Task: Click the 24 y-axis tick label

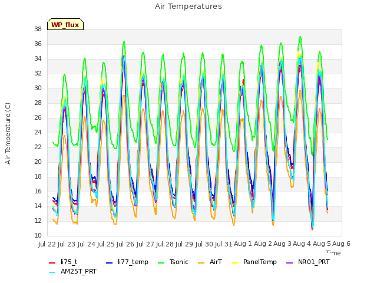Action: point(38,132)
